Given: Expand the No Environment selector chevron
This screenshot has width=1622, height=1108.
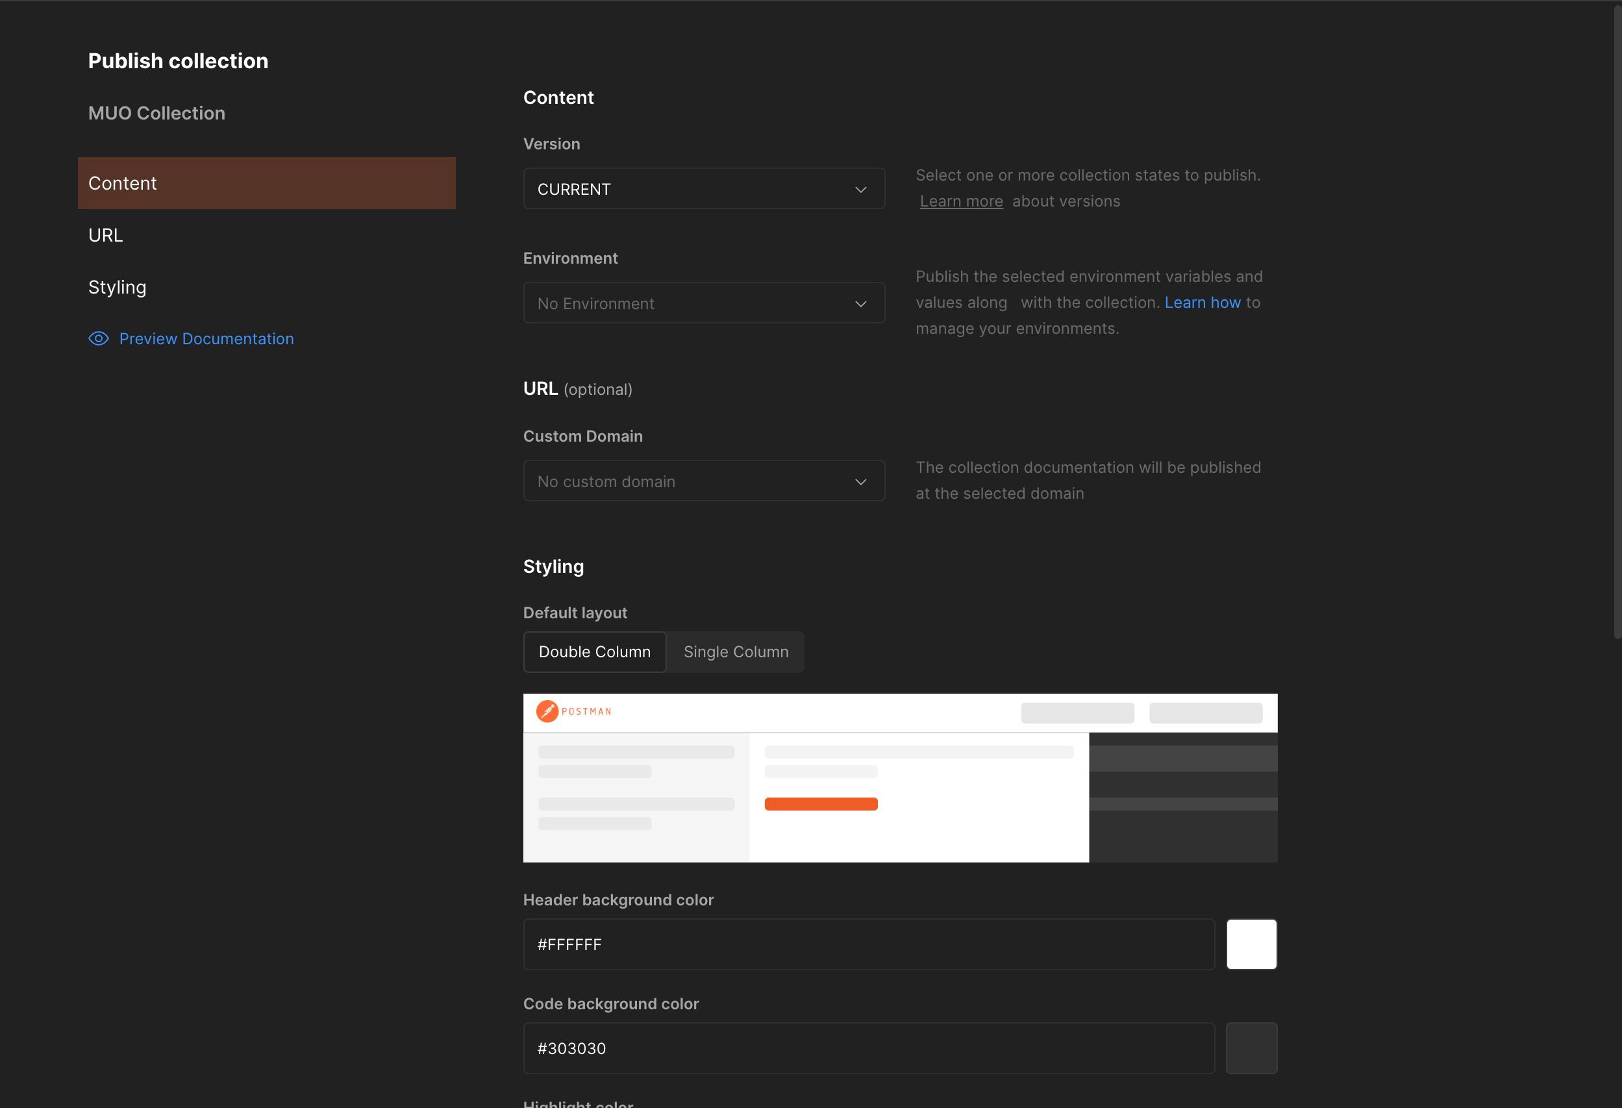Looking at the screenshot, I should [860, 303].
